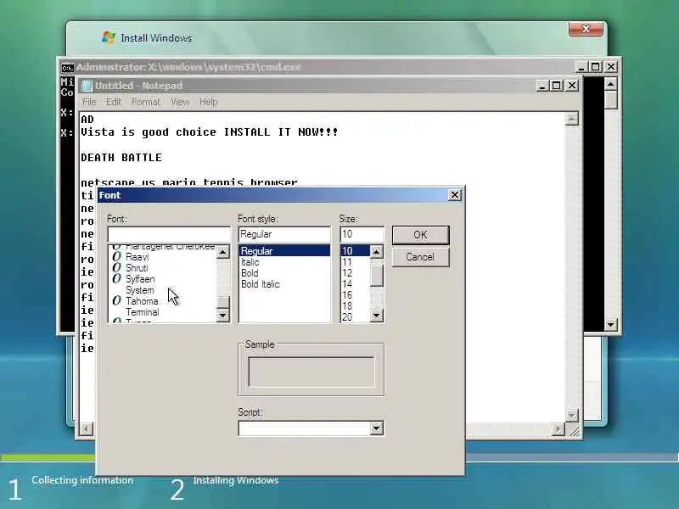The height and width of the screenshot is (509, 679).
Task: Click size list scroll up arrow
Action: pyautogui.click(x=377, y=252)
